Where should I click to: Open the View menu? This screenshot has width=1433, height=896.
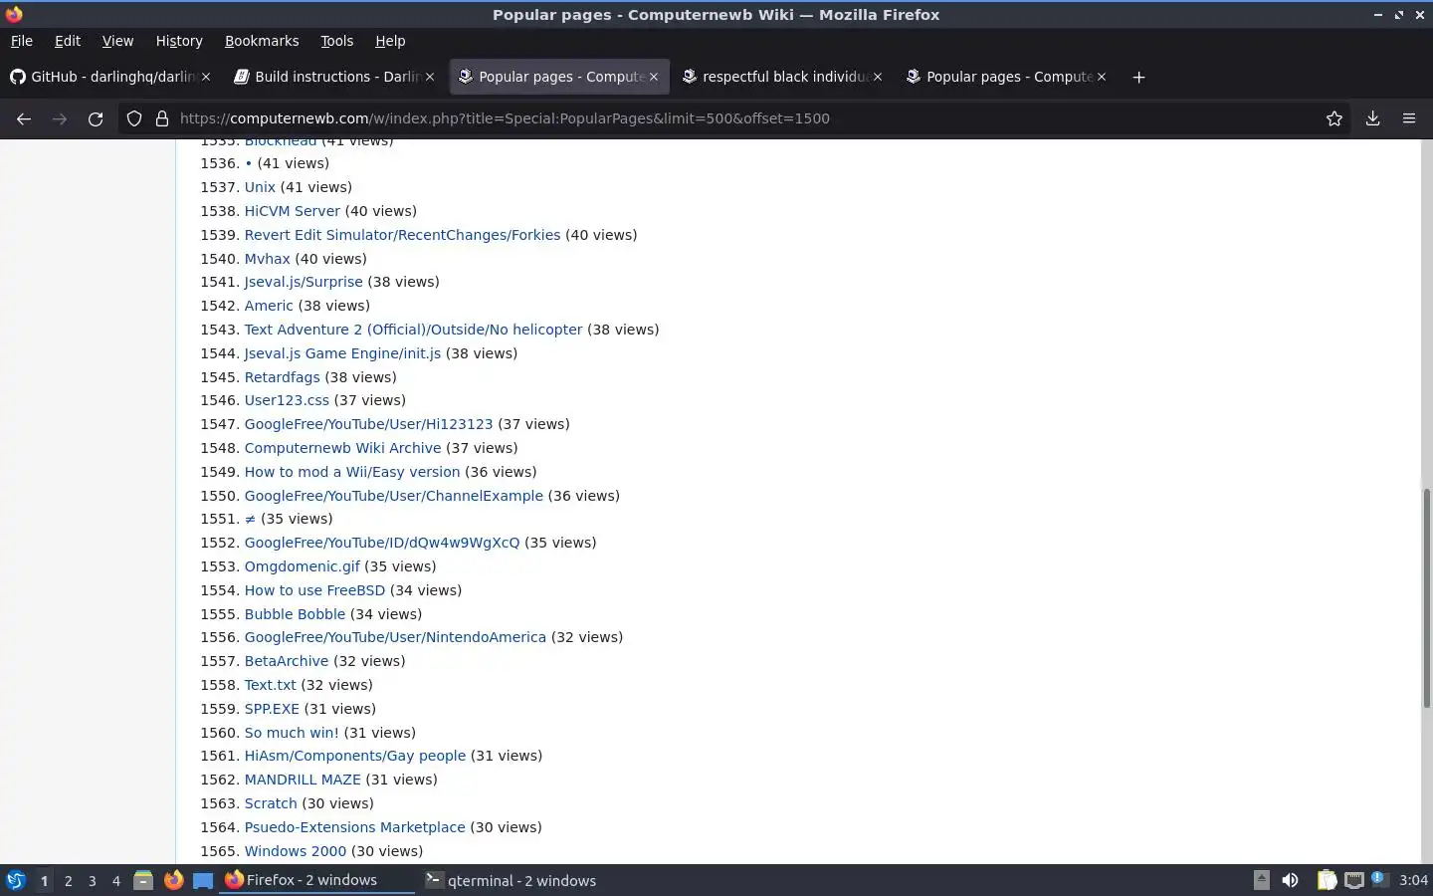117,41
